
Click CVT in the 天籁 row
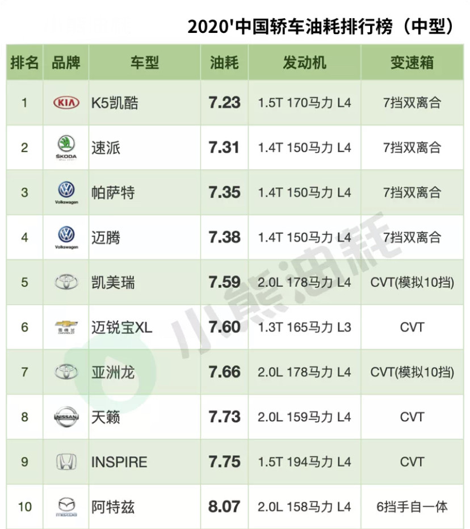pos(412,417)
